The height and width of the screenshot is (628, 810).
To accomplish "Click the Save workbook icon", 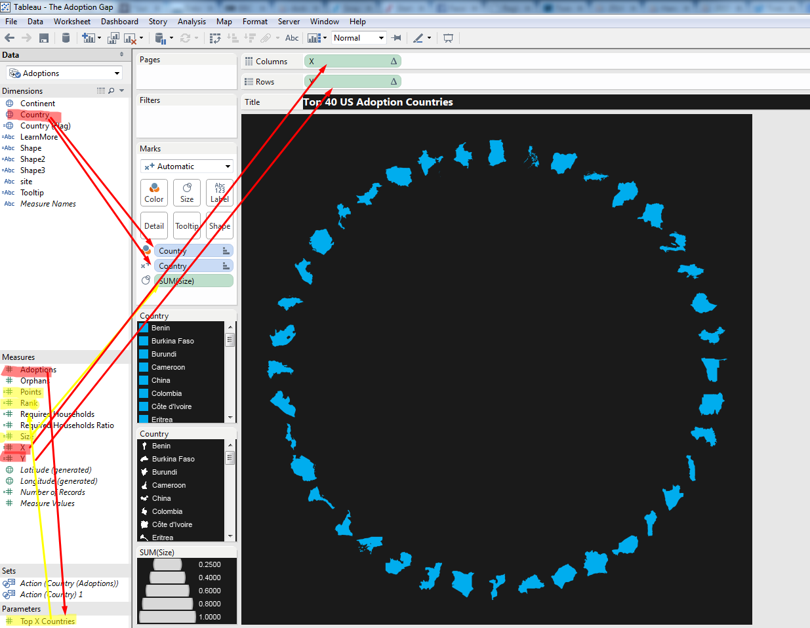I will tap(44, 38).
